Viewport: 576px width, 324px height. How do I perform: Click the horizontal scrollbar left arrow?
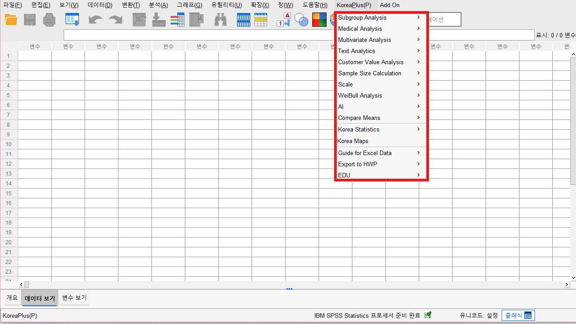21,284
